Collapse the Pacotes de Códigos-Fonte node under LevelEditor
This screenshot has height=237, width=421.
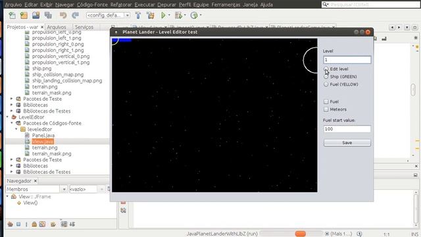(12, 123)
